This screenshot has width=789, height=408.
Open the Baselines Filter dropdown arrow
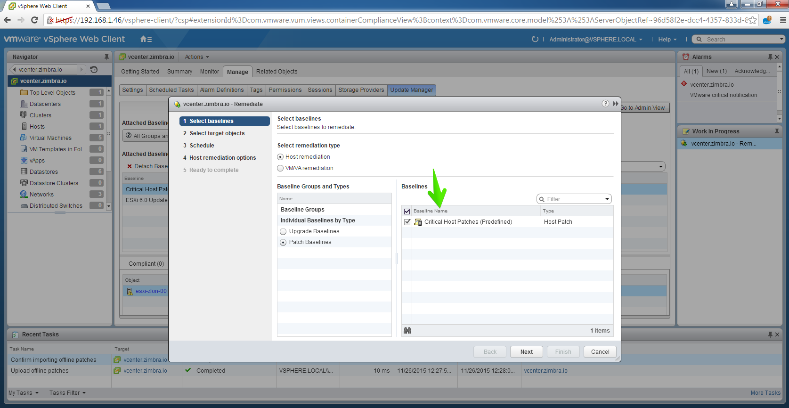[607, 199]
